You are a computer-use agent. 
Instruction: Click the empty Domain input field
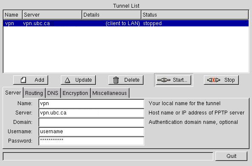91,122
